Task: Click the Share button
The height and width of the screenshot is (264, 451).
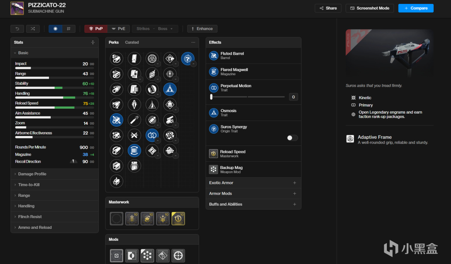Action: 328,8
